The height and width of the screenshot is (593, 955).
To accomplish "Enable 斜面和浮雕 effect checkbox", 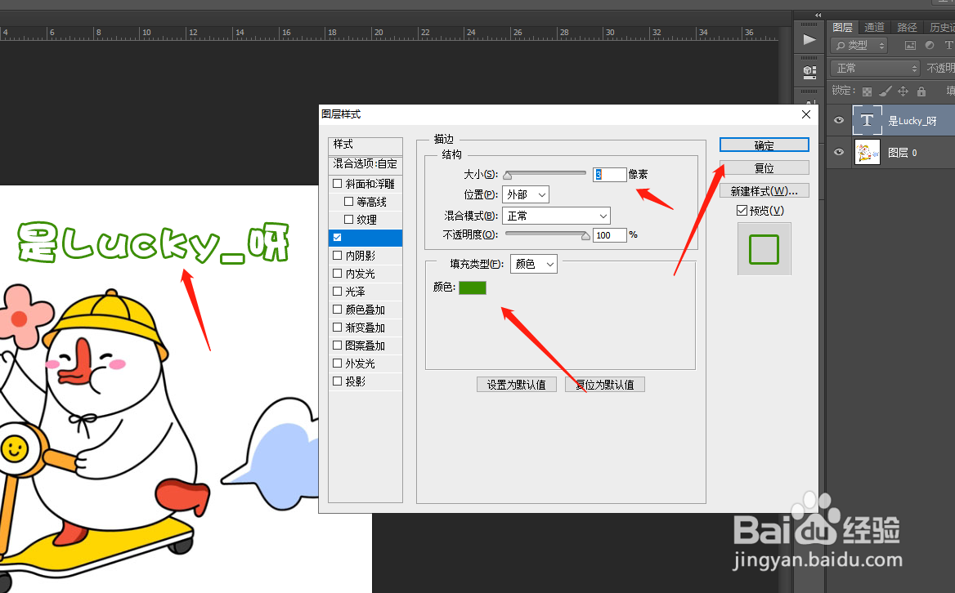I will point(338,183).
